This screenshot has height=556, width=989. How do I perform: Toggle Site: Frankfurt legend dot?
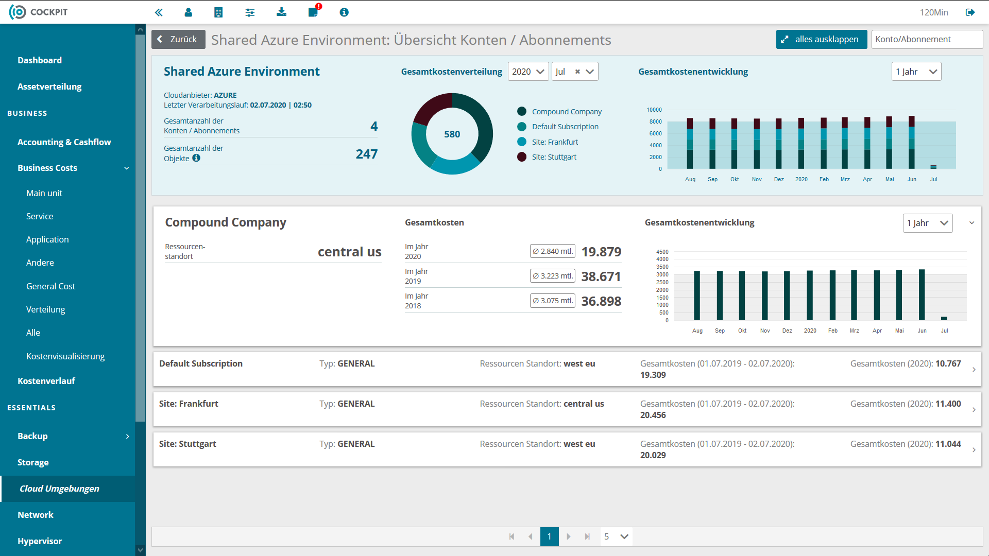tap(522, 142)
